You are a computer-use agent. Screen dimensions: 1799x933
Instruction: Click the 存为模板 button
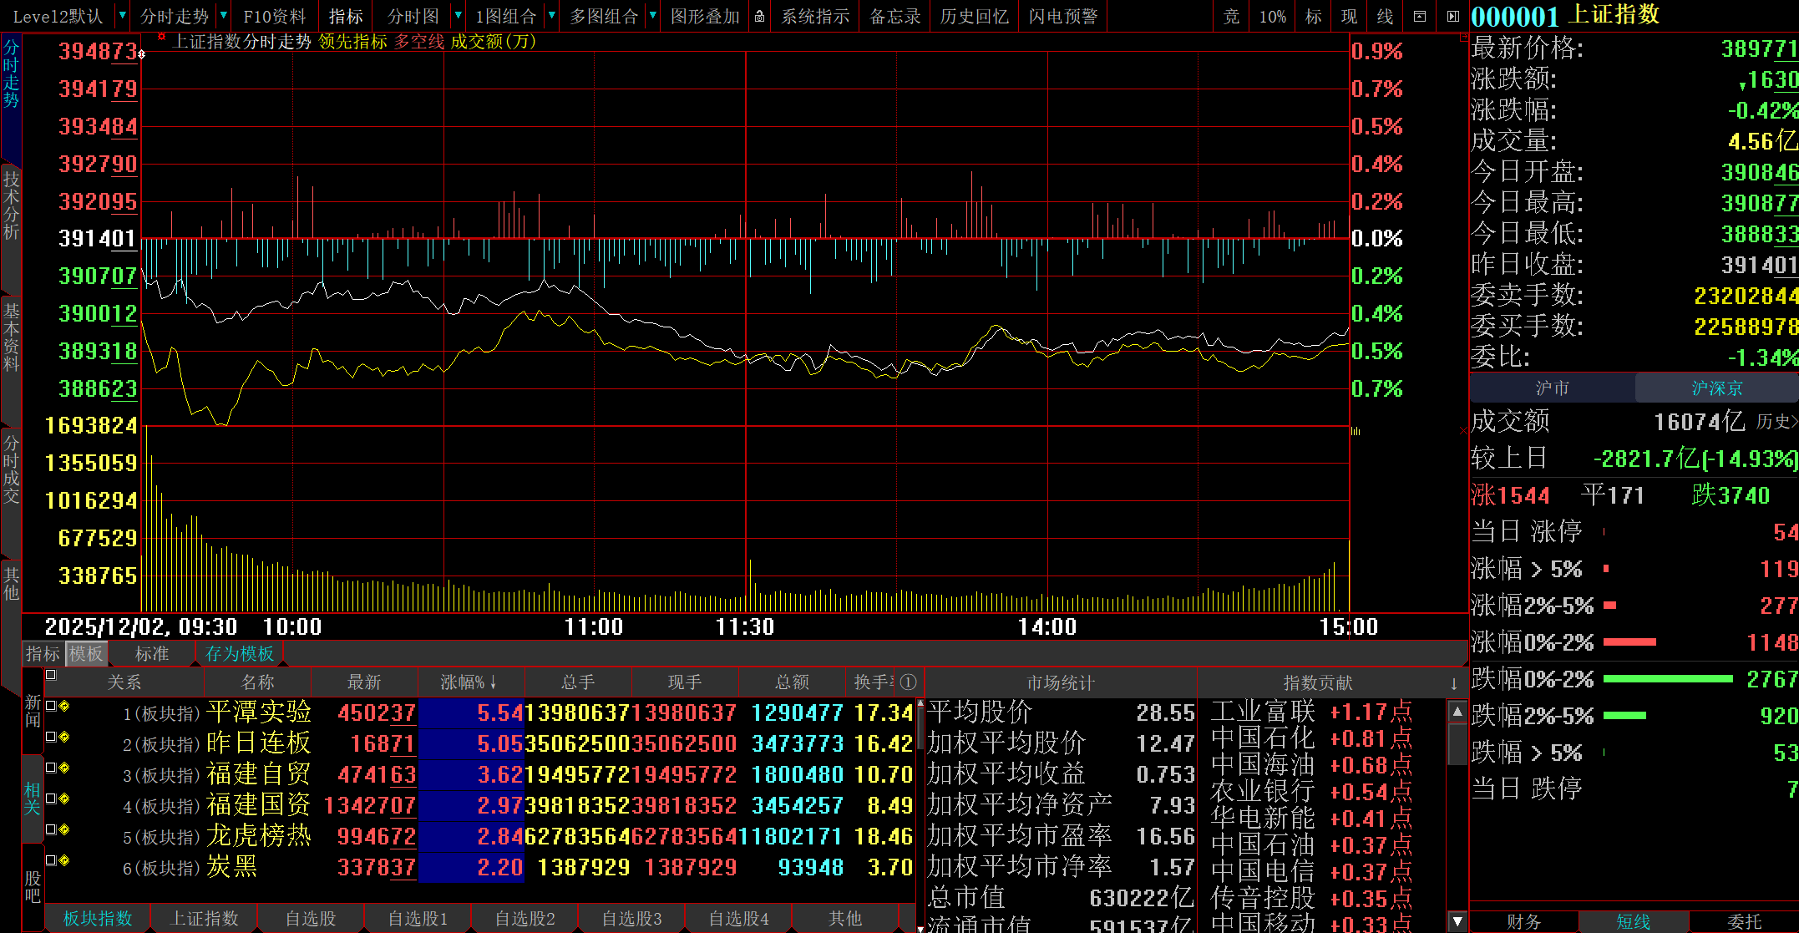(240, 654)
